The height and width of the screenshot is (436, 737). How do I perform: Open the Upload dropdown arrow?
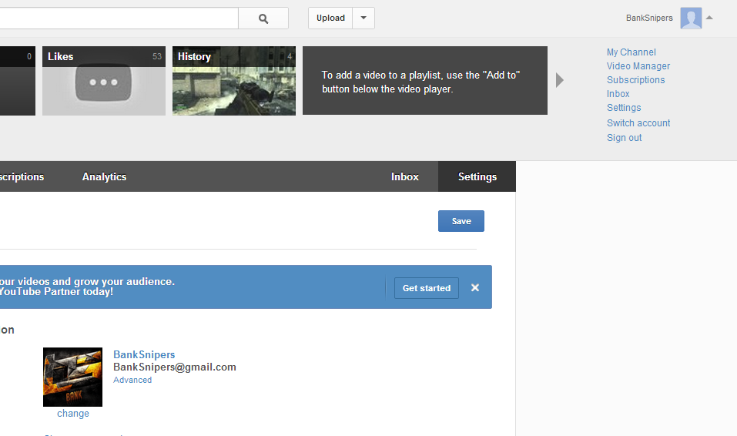point(363,18)
